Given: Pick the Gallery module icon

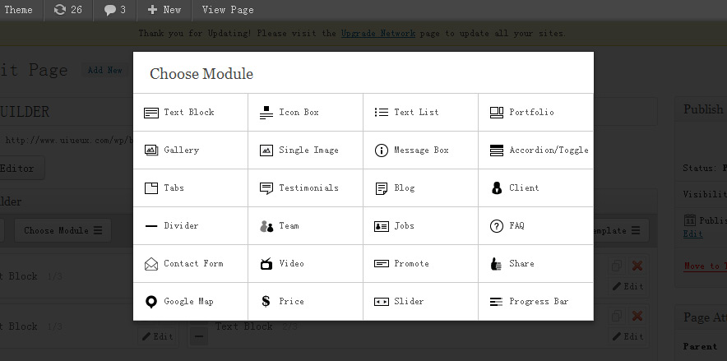Looking at the screenshot, I should click(x=151, y=150).
